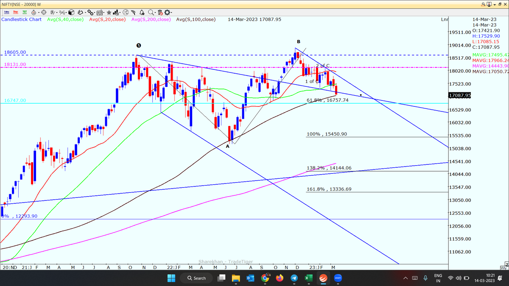Click the percent magnifier icon

pos(133,13)
